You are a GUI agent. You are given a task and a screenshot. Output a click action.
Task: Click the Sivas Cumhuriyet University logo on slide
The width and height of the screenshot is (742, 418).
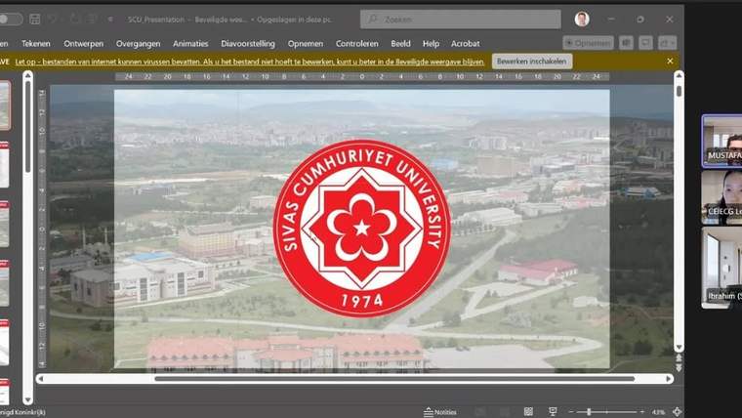(362, 229)
